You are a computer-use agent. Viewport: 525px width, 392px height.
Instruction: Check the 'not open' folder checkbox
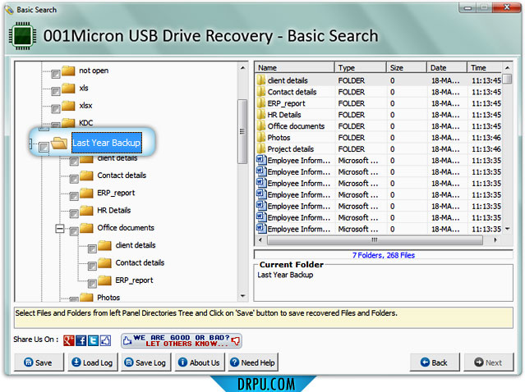[x=56, y=74]
